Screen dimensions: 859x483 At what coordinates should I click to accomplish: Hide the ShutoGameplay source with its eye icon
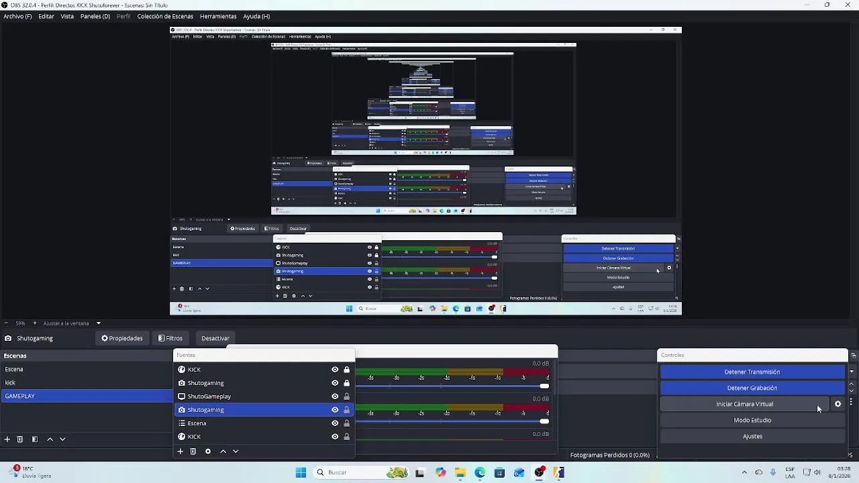(335, 396)
